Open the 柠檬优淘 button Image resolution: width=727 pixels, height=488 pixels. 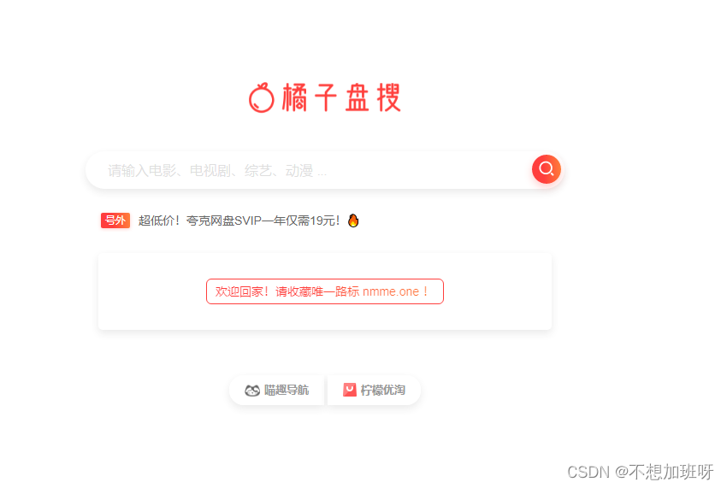pos(374,391)
